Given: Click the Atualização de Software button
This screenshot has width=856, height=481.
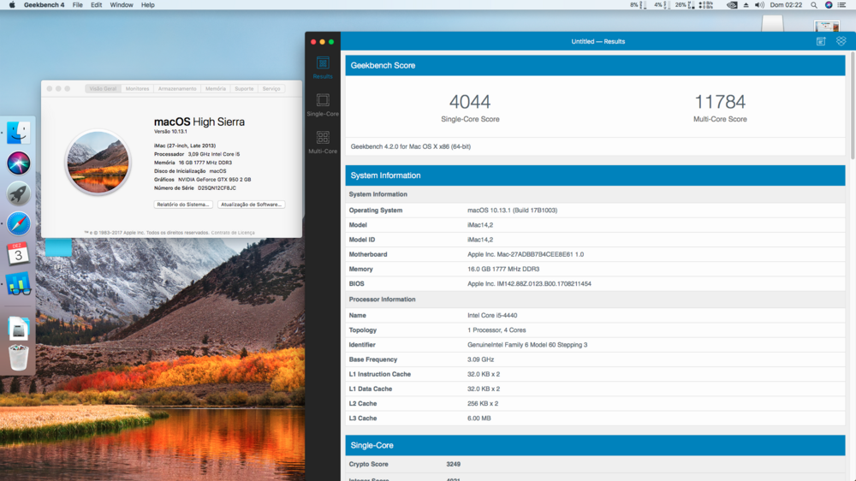Looking at the screenshot, I should point(251,205).
